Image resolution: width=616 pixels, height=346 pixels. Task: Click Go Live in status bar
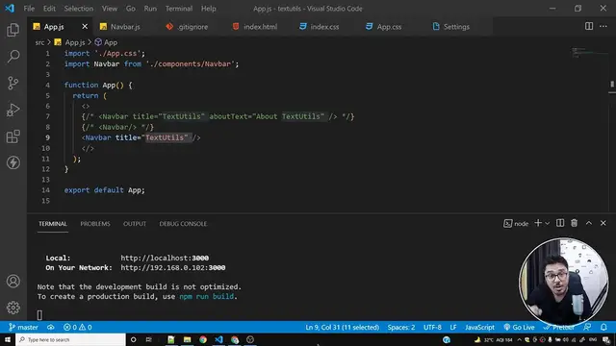pos(519,327)
